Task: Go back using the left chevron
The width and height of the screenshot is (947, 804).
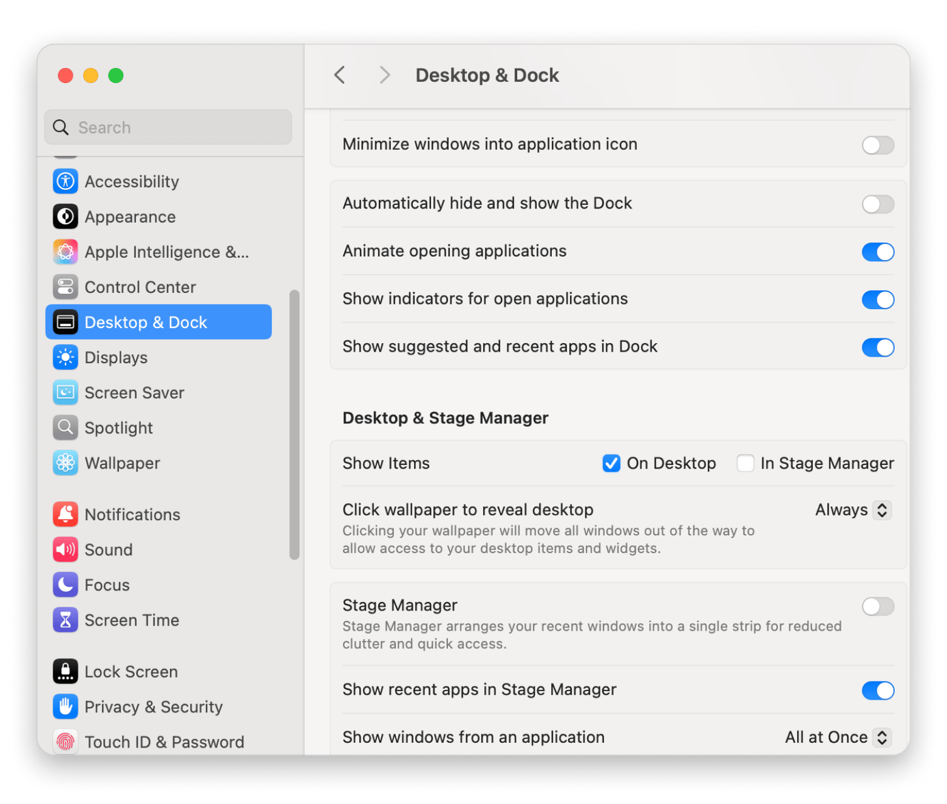Action: (x=340, y=75)
